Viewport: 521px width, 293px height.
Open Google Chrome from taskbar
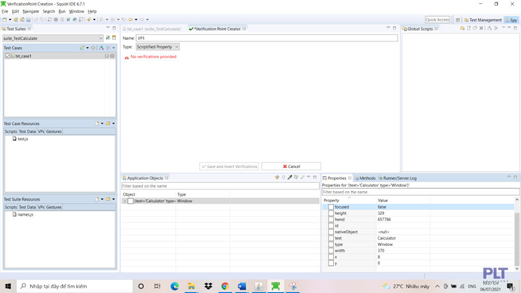click(225, 286)
